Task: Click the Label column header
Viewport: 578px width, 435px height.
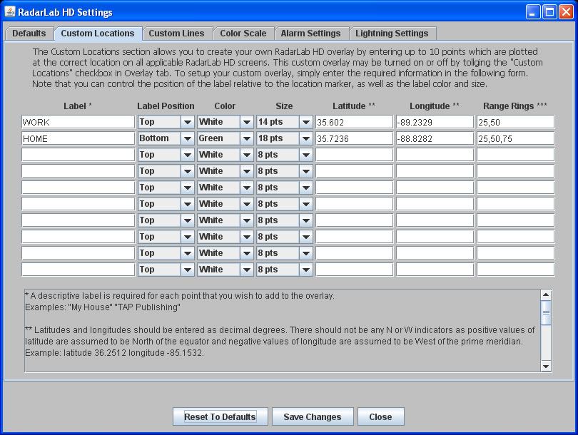Action: 77,106
